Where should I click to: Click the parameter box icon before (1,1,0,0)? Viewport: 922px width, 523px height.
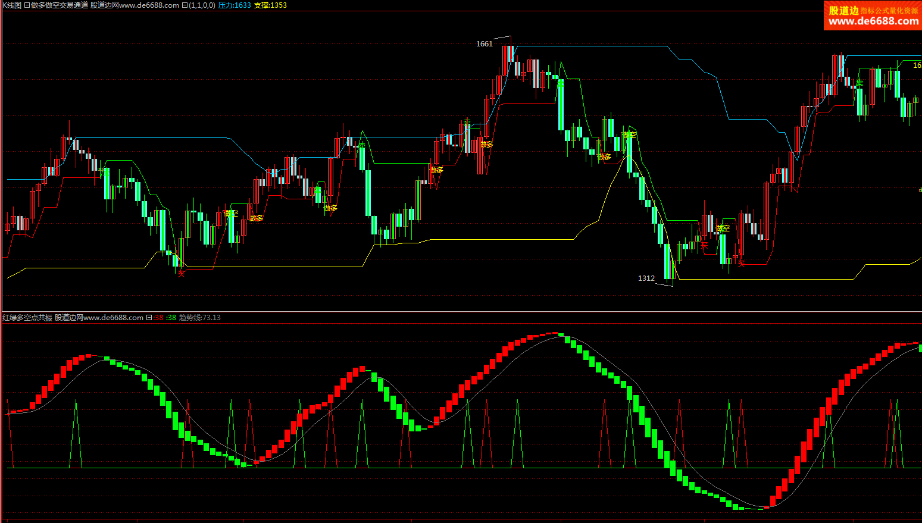pyautogui.click(x=185, y=5)
